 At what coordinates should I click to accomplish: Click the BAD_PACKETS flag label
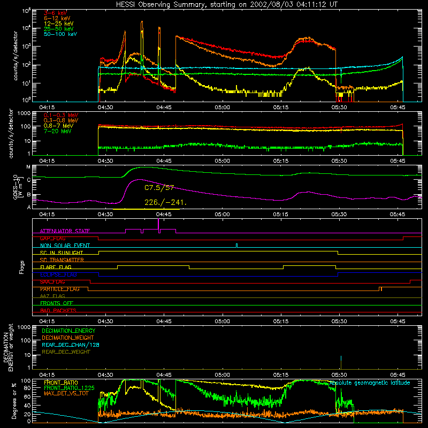58,311
